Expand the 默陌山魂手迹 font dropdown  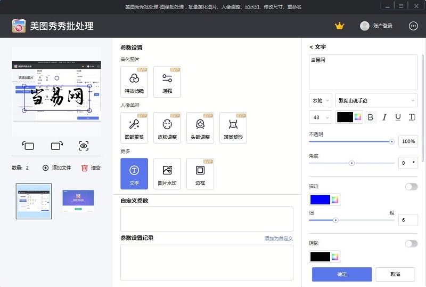coord(376,101)
